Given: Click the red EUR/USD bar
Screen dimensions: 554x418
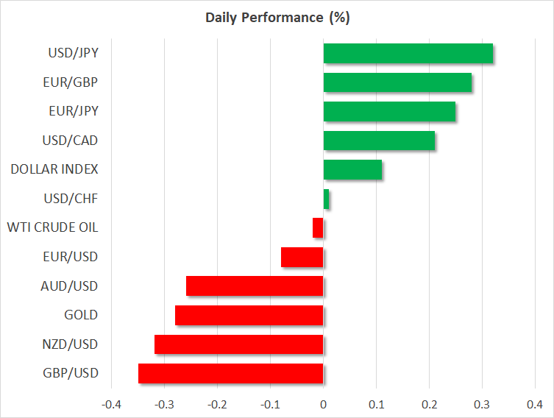Looking at the screenshot, I should click(302, 257).
